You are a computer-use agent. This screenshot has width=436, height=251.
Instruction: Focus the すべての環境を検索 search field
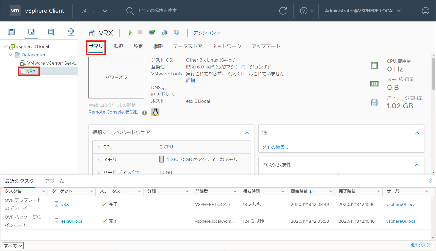[x=157, y=10]
